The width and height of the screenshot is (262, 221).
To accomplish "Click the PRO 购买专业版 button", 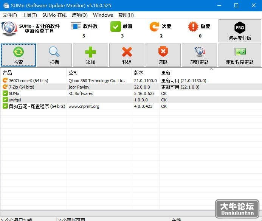I will tap(240, 31).
